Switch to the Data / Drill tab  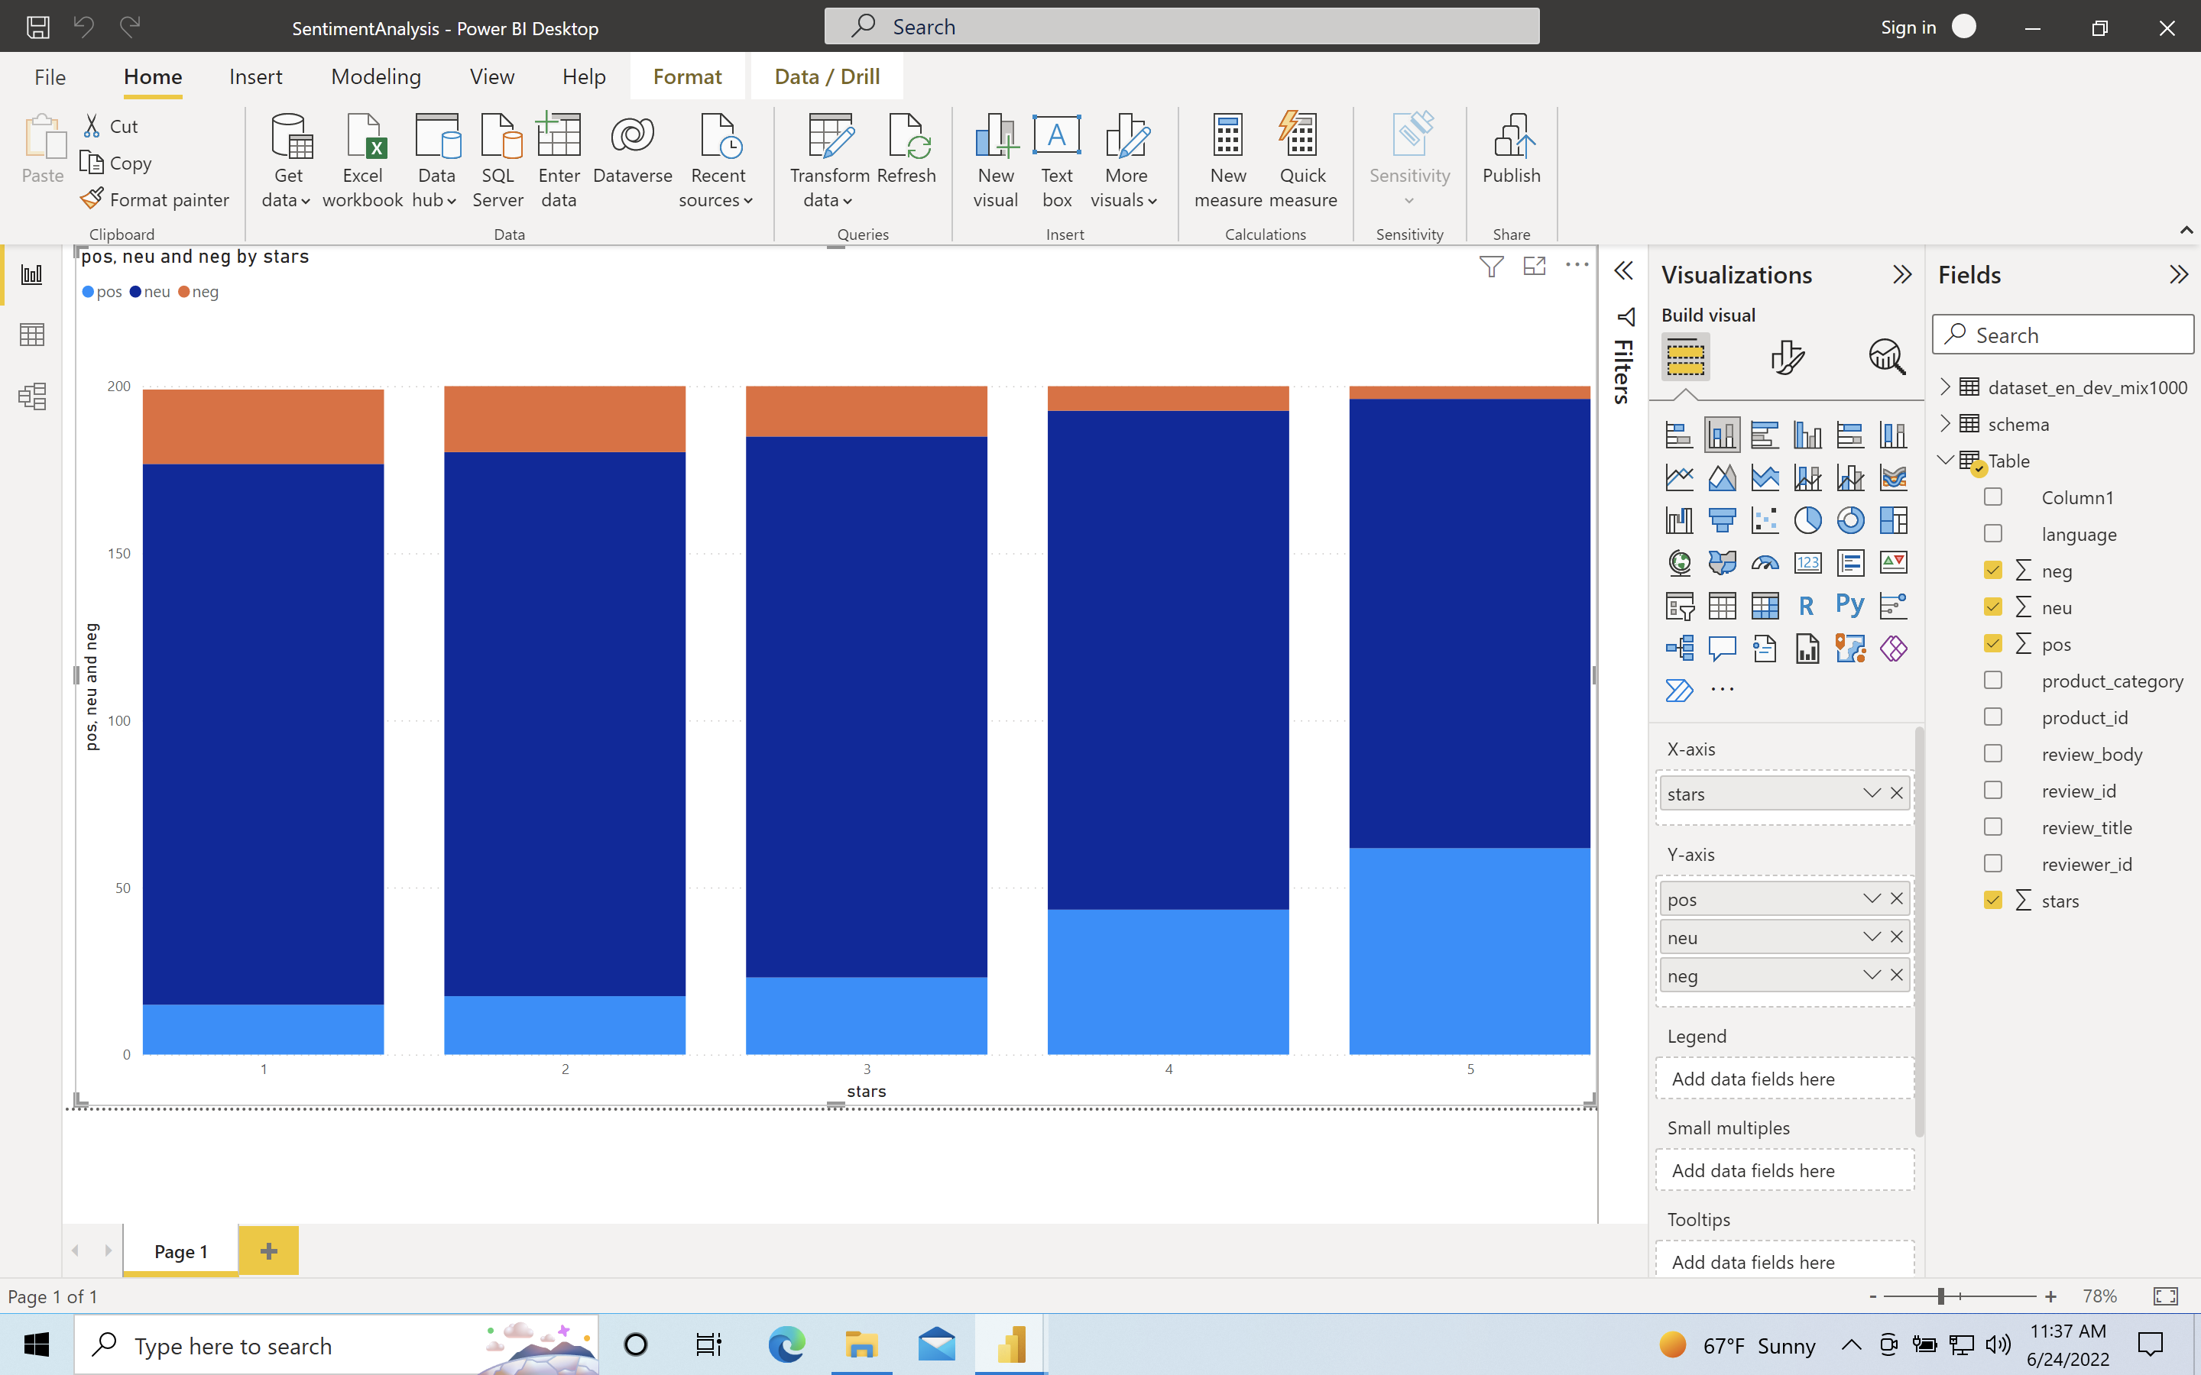click(826, 76)
